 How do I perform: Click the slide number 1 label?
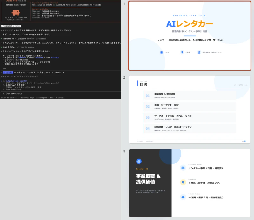click(x=124, y=4)
